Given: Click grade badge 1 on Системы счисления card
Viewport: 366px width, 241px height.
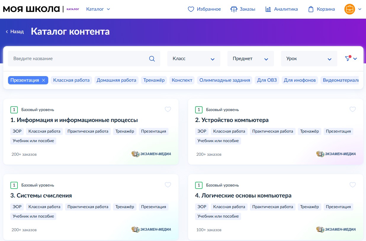Looking at the screenshot, I should point(14,185).
